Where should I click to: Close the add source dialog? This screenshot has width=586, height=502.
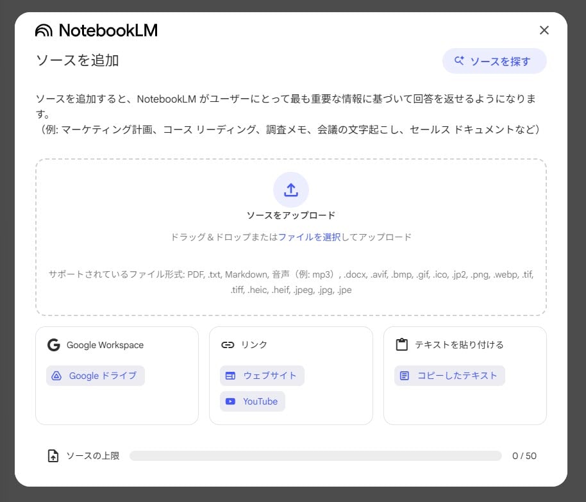(544, 30)
